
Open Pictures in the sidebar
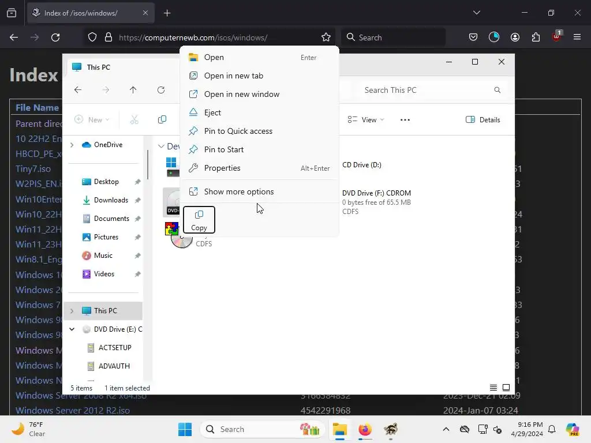click(x=106, y=237)
